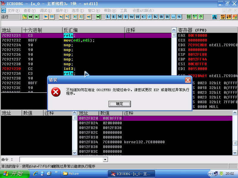This screenshot has height=178, width=238.
Task: Show Handles with H button
Action: click(137, 17)
